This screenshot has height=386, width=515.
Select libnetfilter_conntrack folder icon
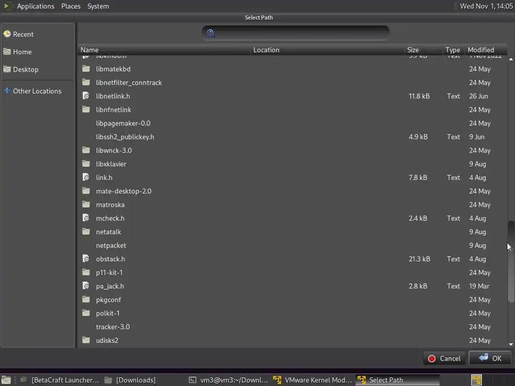coord(86,82)
